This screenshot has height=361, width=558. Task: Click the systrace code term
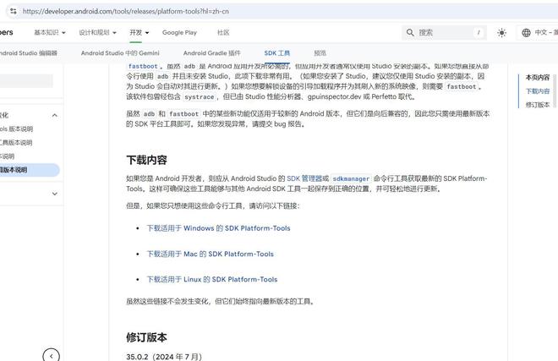[200, 97]
